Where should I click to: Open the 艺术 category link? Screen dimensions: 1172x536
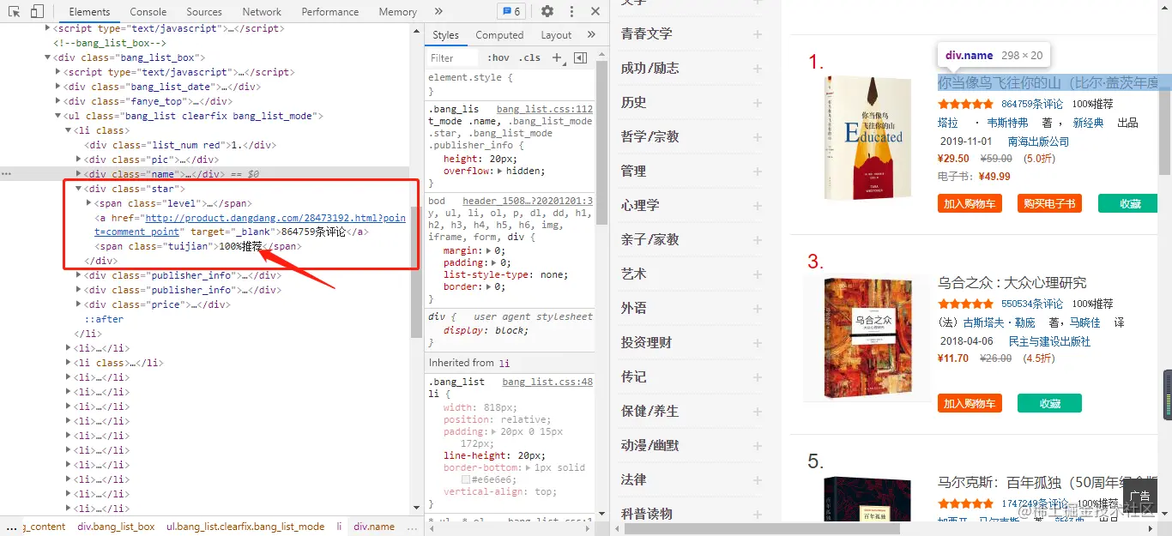pyautogui.click(x=634, y=274)
